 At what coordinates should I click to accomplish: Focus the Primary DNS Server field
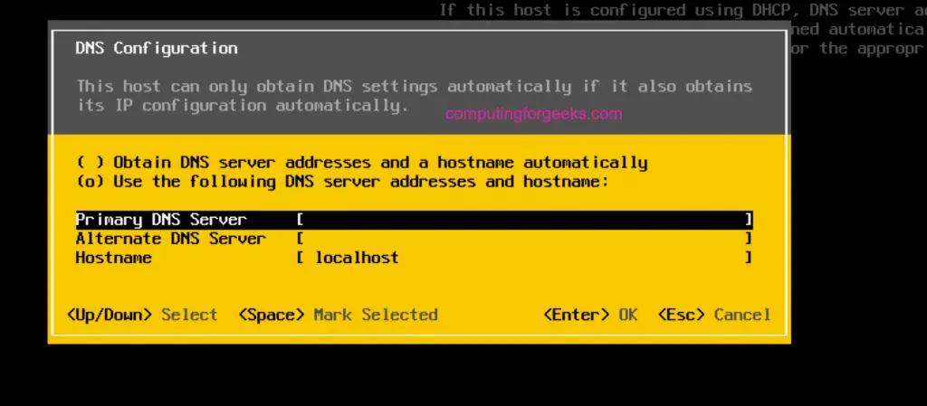coord(524,220)
